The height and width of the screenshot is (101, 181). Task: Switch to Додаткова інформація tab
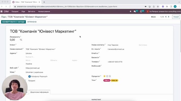pos(40,92)
